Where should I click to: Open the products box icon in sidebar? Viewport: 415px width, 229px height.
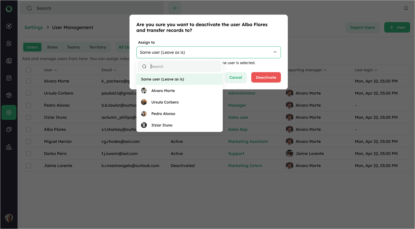coord(9,95)
